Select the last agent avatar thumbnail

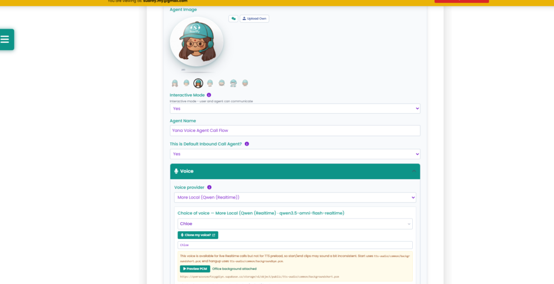245,83
